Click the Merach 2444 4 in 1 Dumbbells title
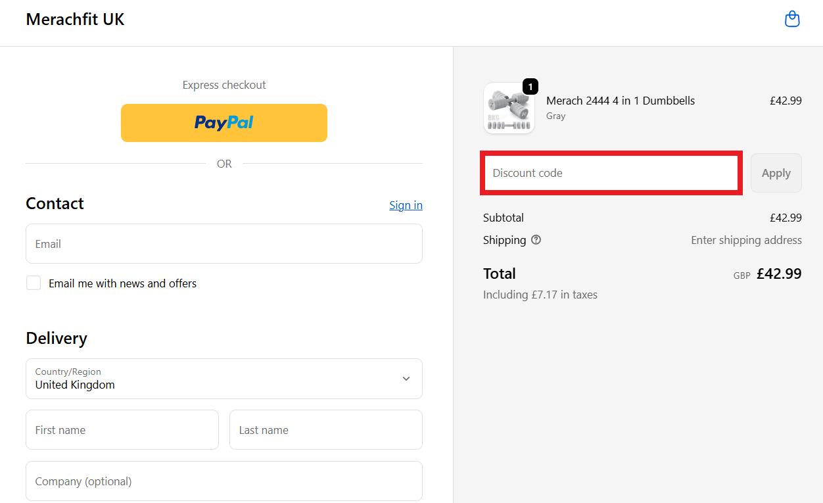 click(x=621, y=101)
